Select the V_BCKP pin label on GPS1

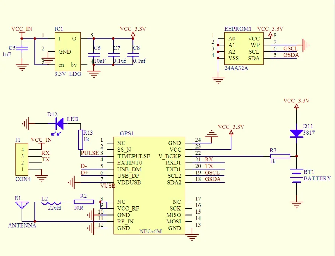pyautogui.click(x=170, y=156)
